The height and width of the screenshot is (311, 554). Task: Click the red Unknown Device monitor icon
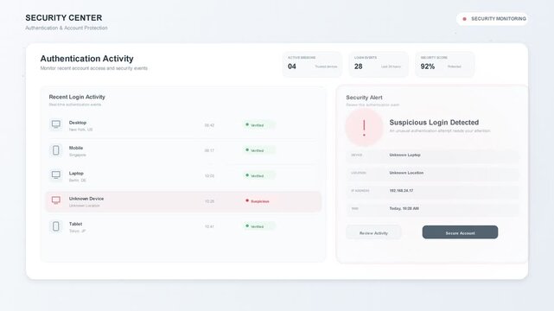(56, 200)
